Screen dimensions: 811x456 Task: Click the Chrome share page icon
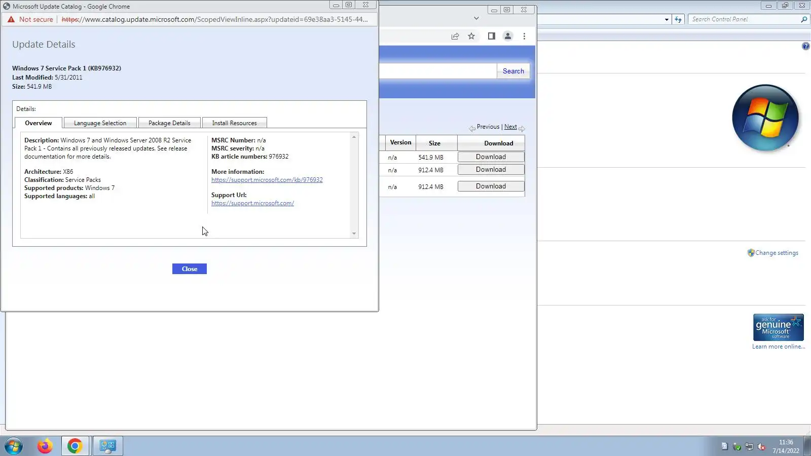tap(455, 36)
